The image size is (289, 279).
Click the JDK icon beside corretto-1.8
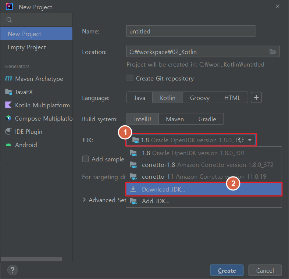pyautogui.click(x=133, y=165)
